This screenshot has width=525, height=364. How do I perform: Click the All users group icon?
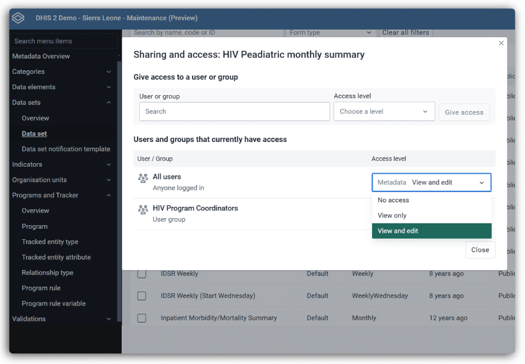click(143, 178)
